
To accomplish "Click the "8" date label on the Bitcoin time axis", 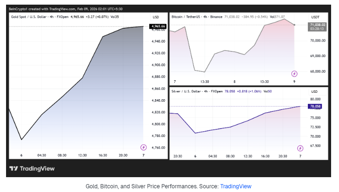I will 234,81.
